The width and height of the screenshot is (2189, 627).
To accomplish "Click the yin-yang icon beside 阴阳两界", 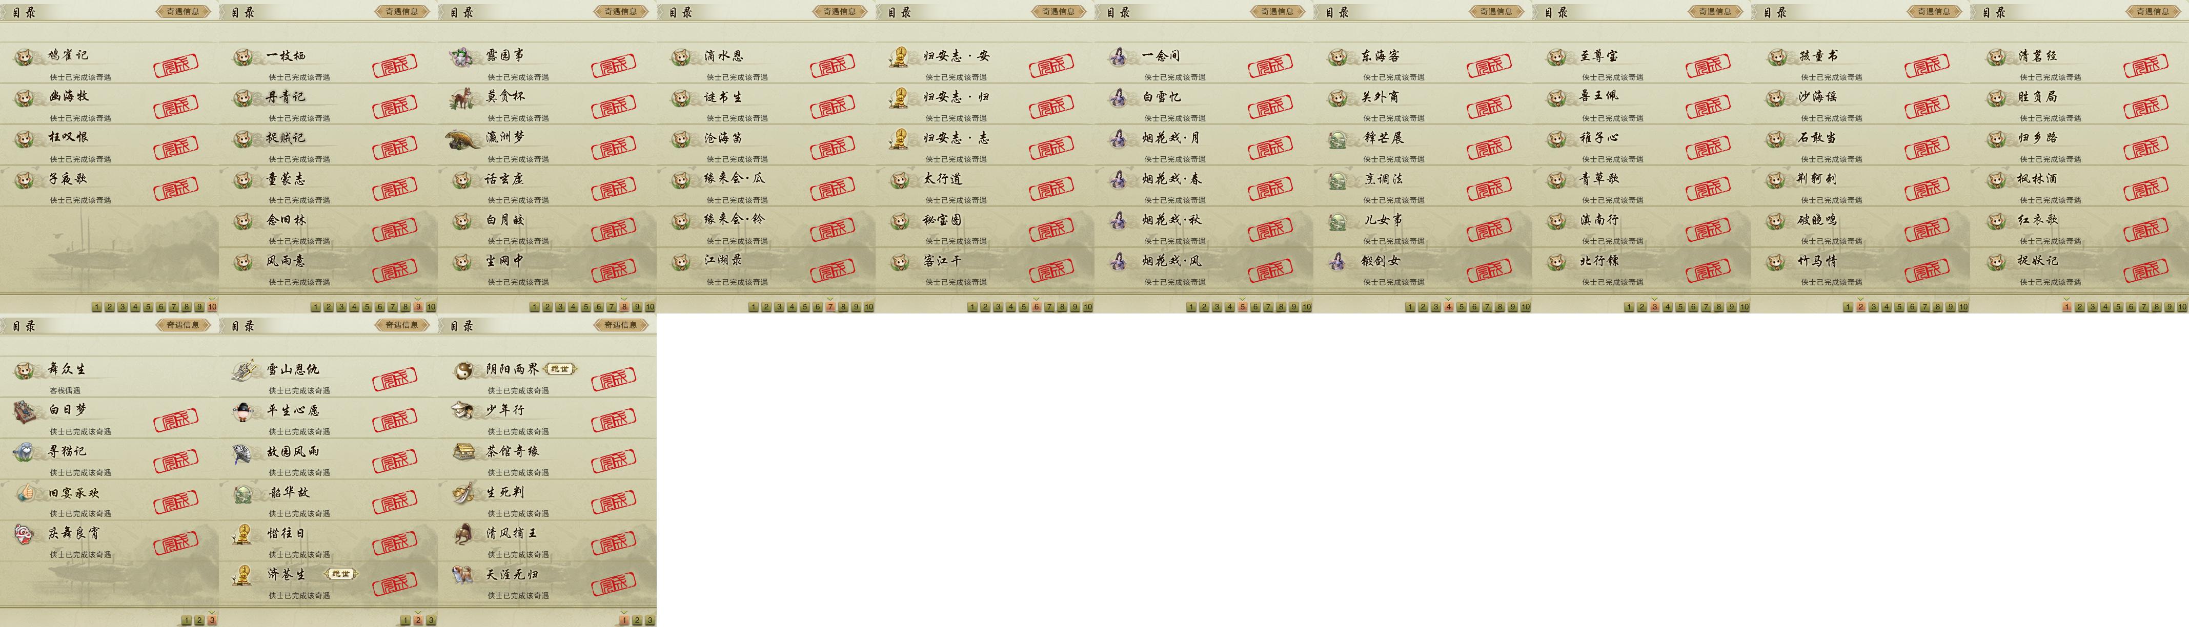I will [463, 370].
